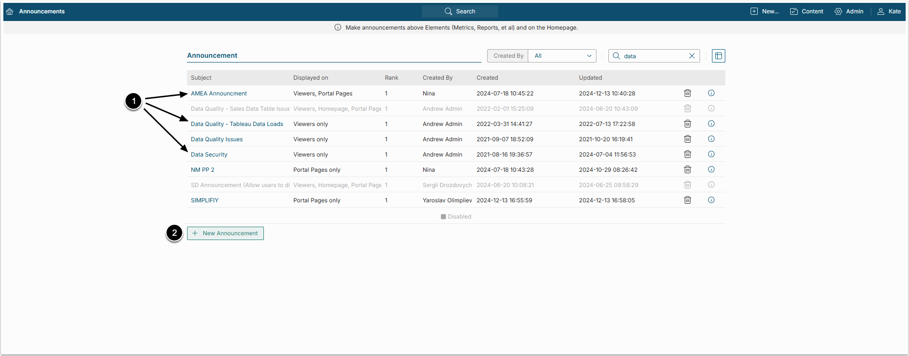Click the New Announcement button
The height and width of the screenshot is (356, 909).
pos(225,233)
